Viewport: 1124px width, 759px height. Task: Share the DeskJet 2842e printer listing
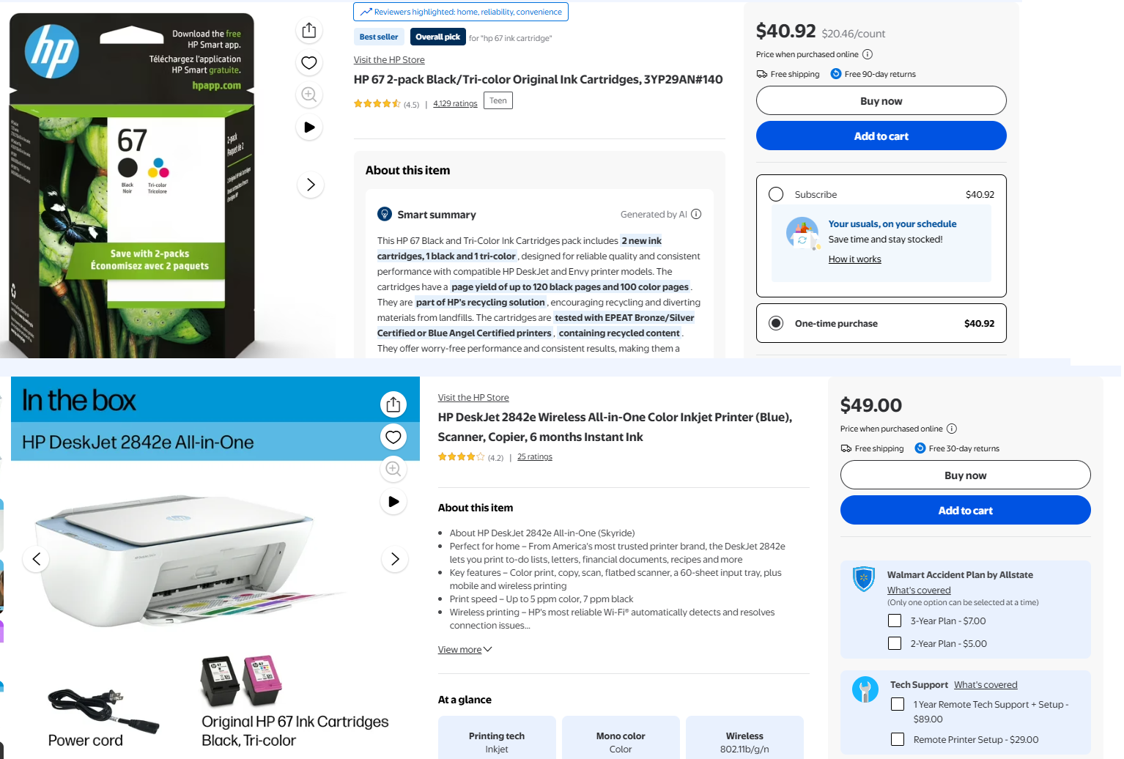[393, 404]
